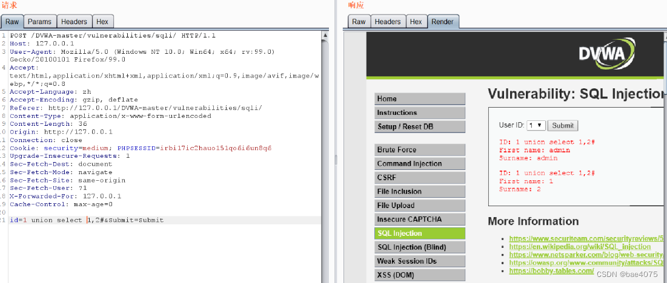Image resolution: width=667 pixels, height=283 pixels.
Task: Click the Cookie security=medium line
Action: coord(141,148)
